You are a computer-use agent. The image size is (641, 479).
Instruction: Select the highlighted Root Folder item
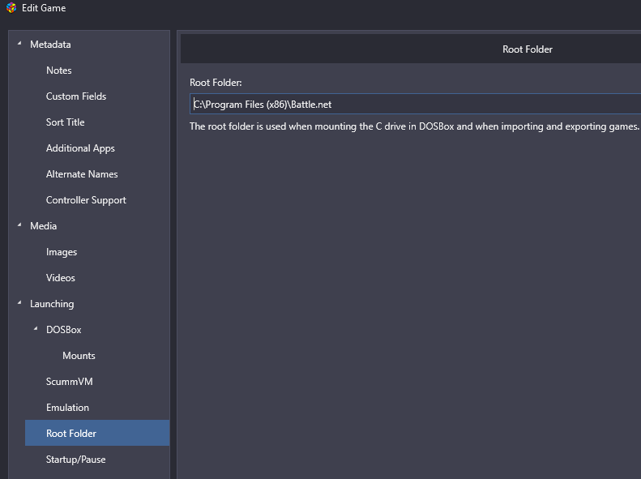pos(97,433)
